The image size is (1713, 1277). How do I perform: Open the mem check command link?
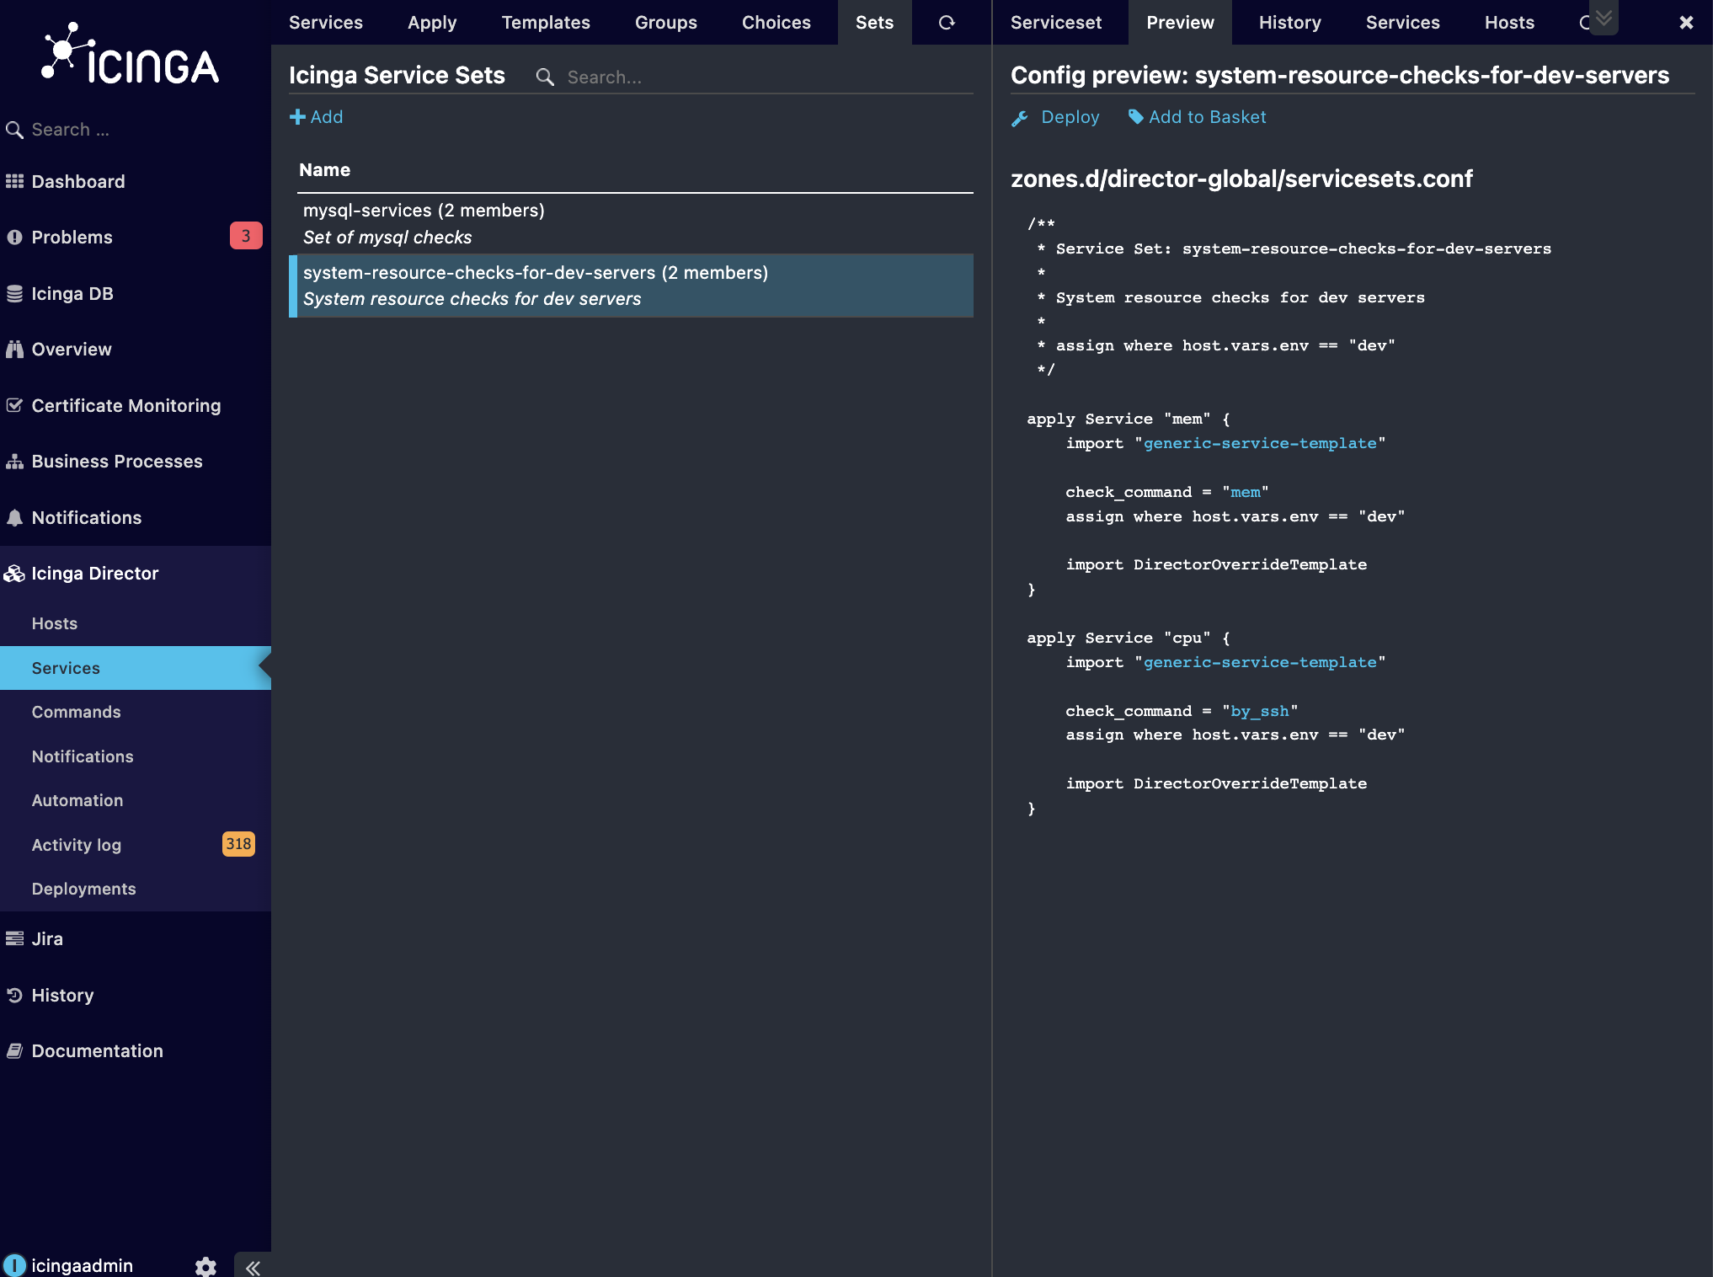pos(1246,492)
